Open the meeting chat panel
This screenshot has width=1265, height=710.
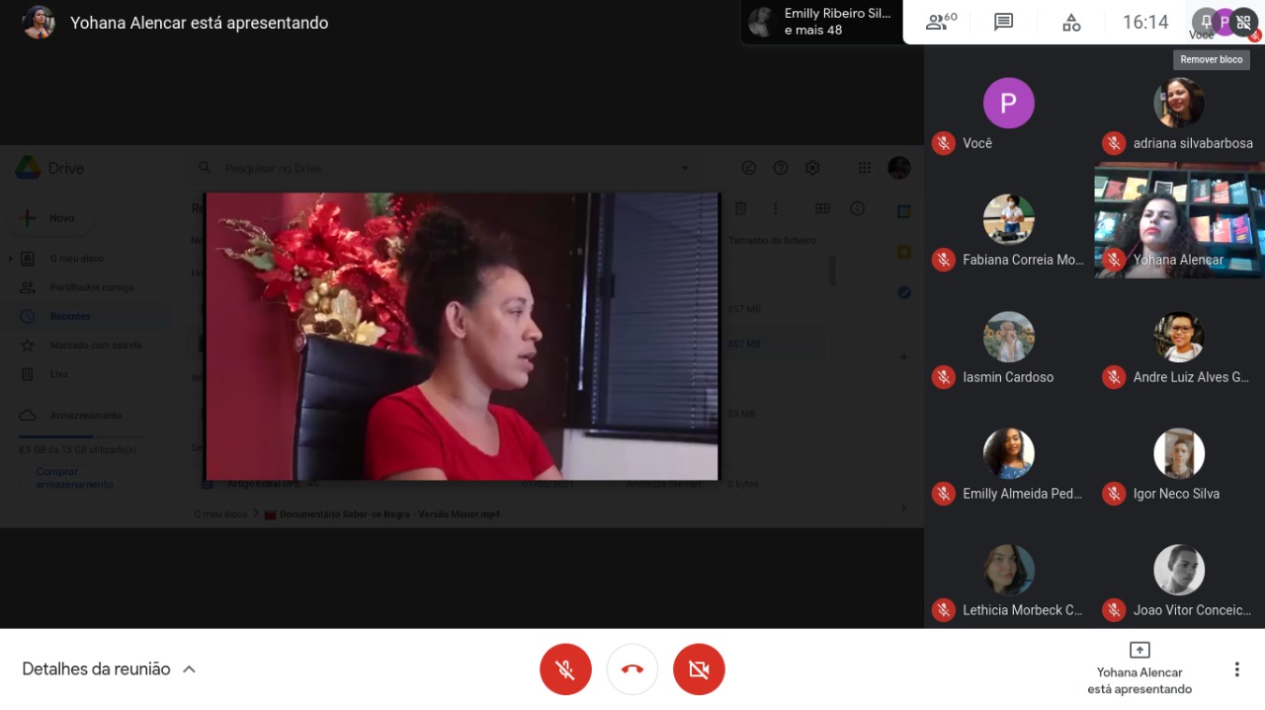point(1004,22)
